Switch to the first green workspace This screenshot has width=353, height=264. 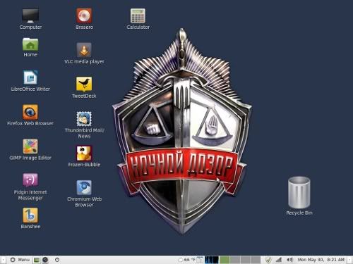225,260
